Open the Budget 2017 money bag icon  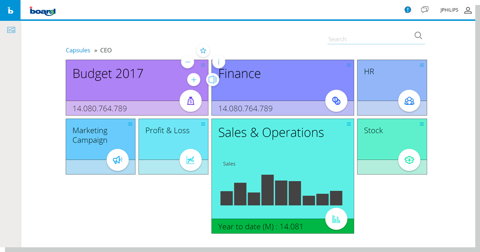(190, 101)
